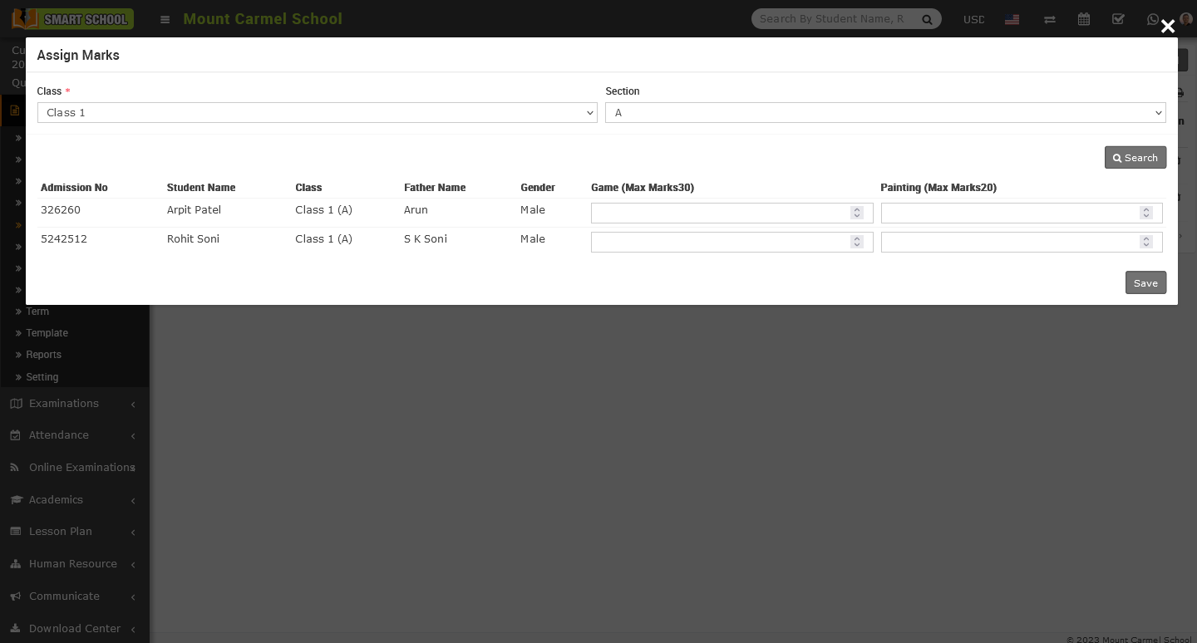Click the hamburger sidebar toggle icon

[x=165, y=19]
